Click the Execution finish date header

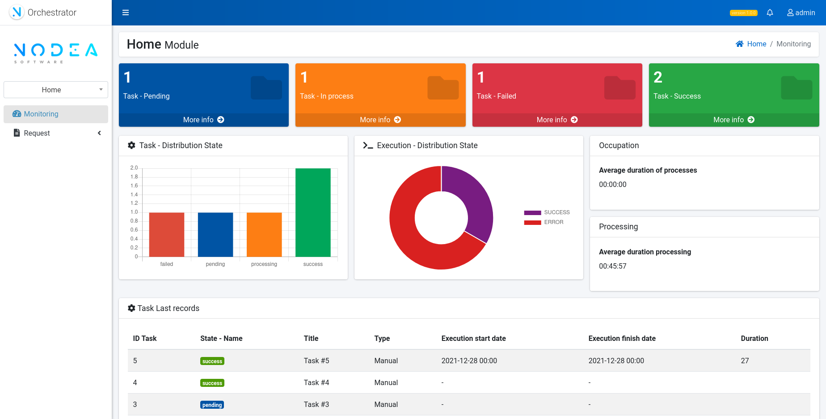pyautogui.click(x=622, y=338)
